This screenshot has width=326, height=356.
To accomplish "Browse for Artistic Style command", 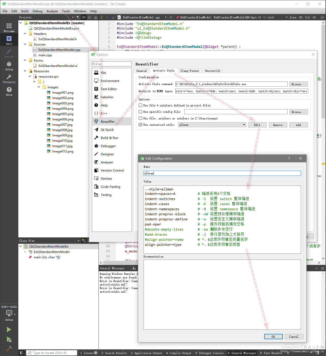I will [x=298, y=84].
